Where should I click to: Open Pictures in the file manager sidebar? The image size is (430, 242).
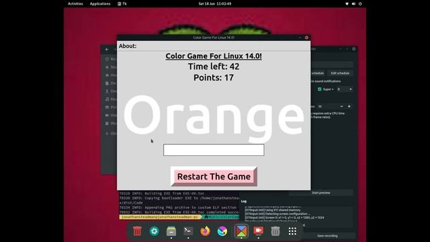point(111,108)
